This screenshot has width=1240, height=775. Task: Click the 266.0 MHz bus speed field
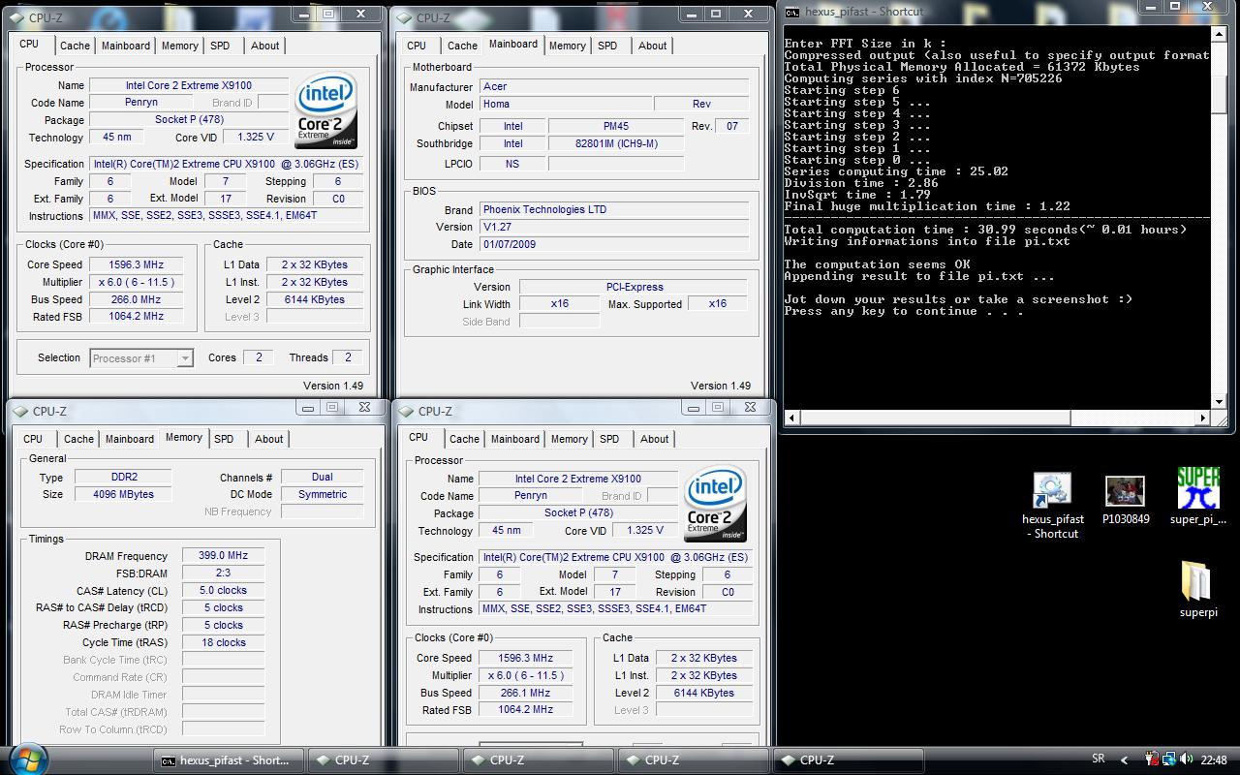(137, 300)
